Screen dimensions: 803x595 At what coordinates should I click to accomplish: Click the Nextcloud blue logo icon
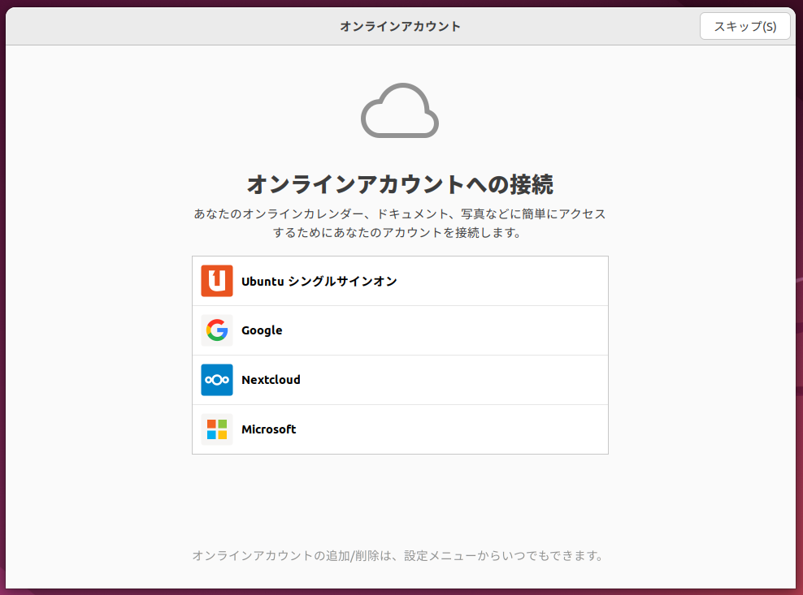pos(217,380)
